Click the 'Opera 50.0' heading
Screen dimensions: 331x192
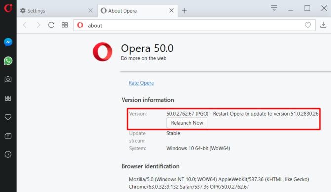click(147, 48)
